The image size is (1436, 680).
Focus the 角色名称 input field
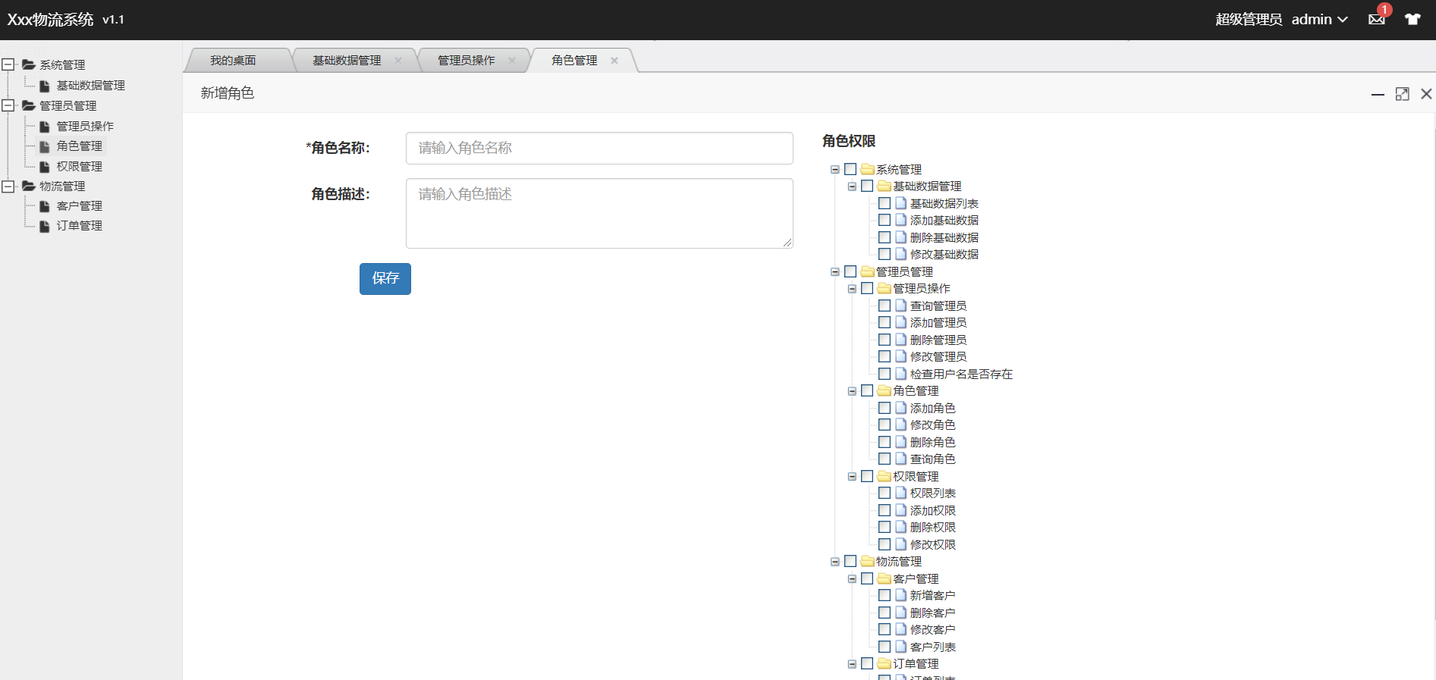[x=599, y=148]
